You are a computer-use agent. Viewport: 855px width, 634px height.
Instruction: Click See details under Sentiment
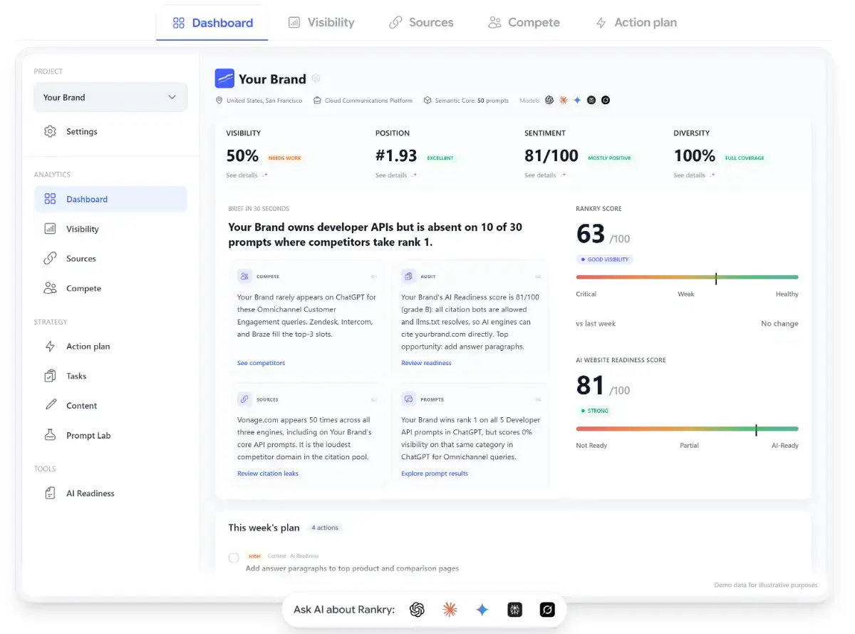pyautogui.click(x=546, y=175)
